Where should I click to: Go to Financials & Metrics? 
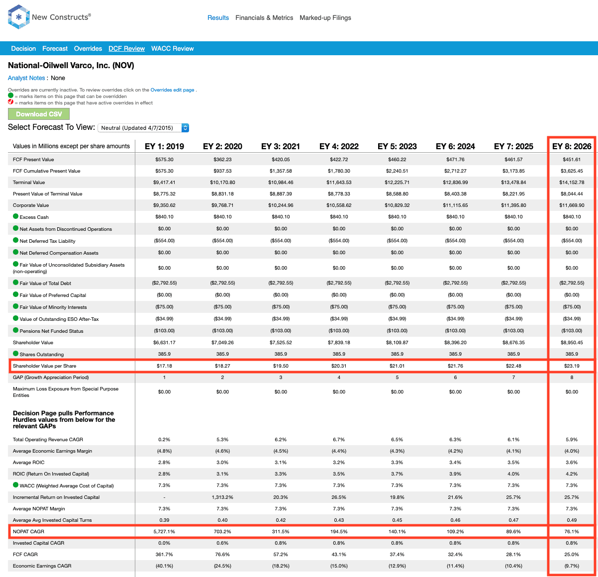[x=264, y=18]
